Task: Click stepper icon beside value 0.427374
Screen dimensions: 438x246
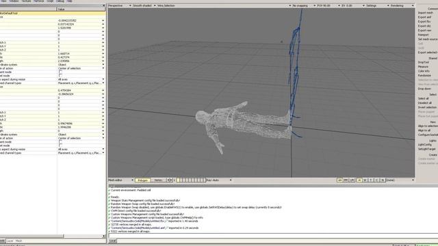Action: coord(103,57)
